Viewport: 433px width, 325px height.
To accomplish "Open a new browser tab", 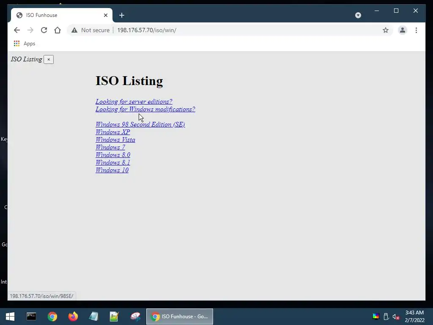I will point(122,15).
